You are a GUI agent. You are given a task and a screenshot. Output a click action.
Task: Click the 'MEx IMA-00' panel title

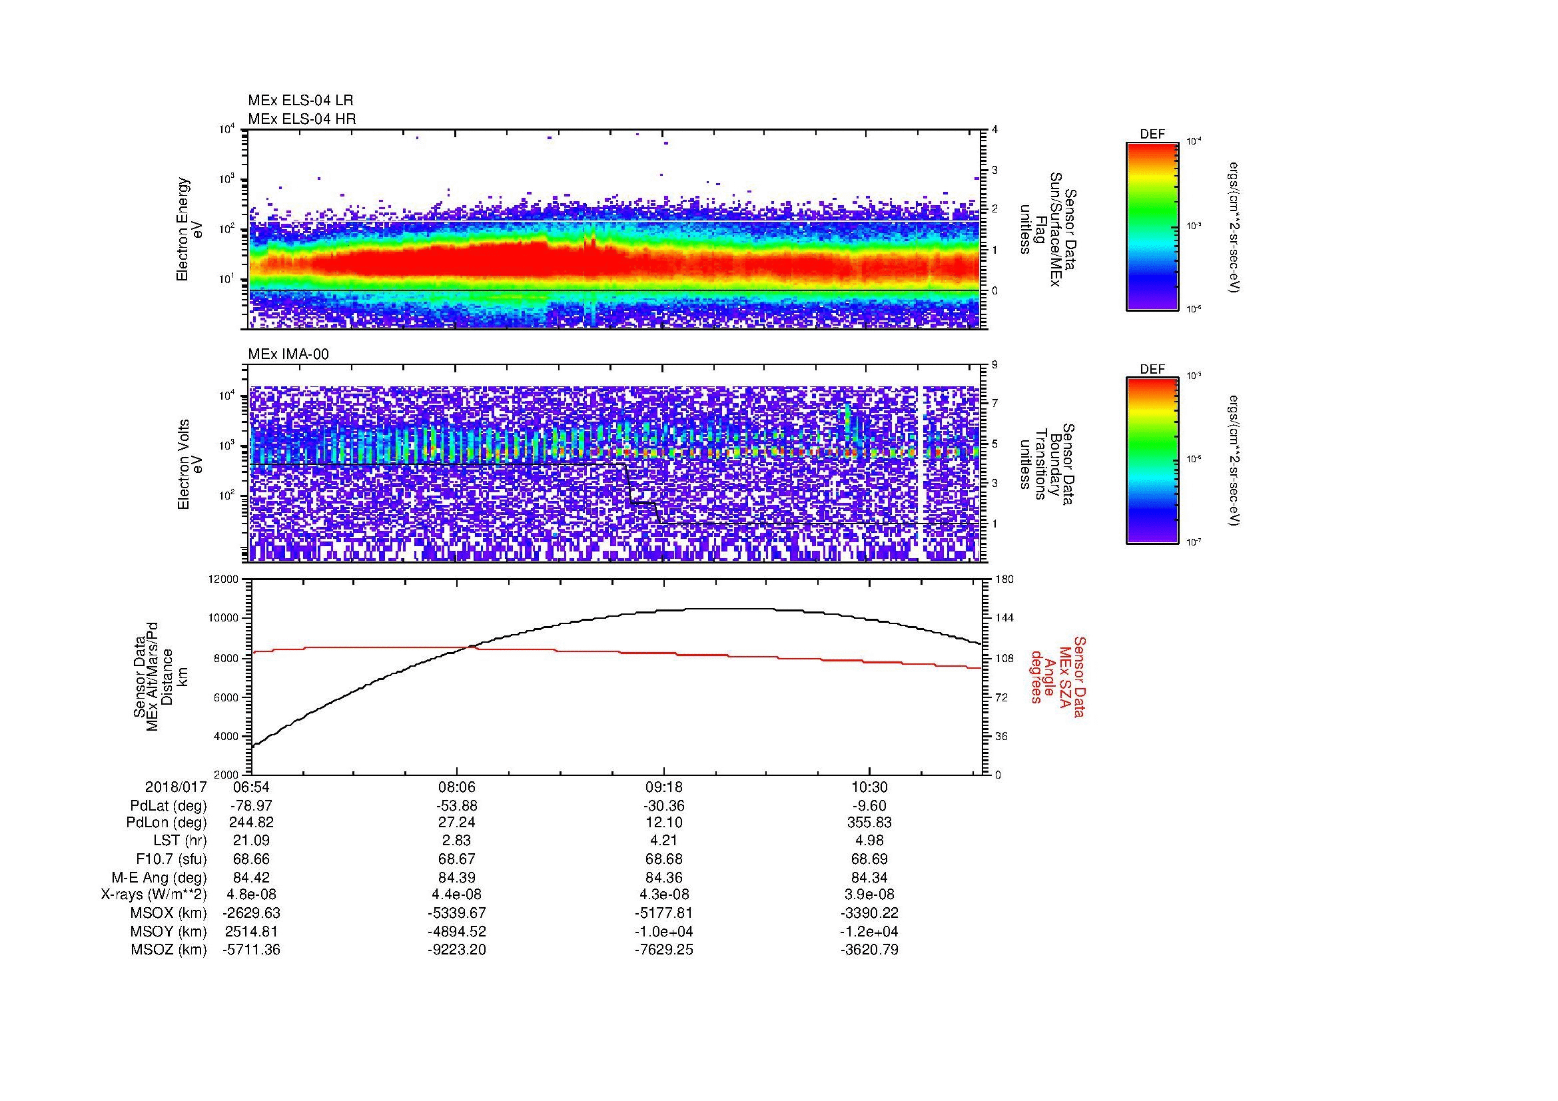coord(288,354)
